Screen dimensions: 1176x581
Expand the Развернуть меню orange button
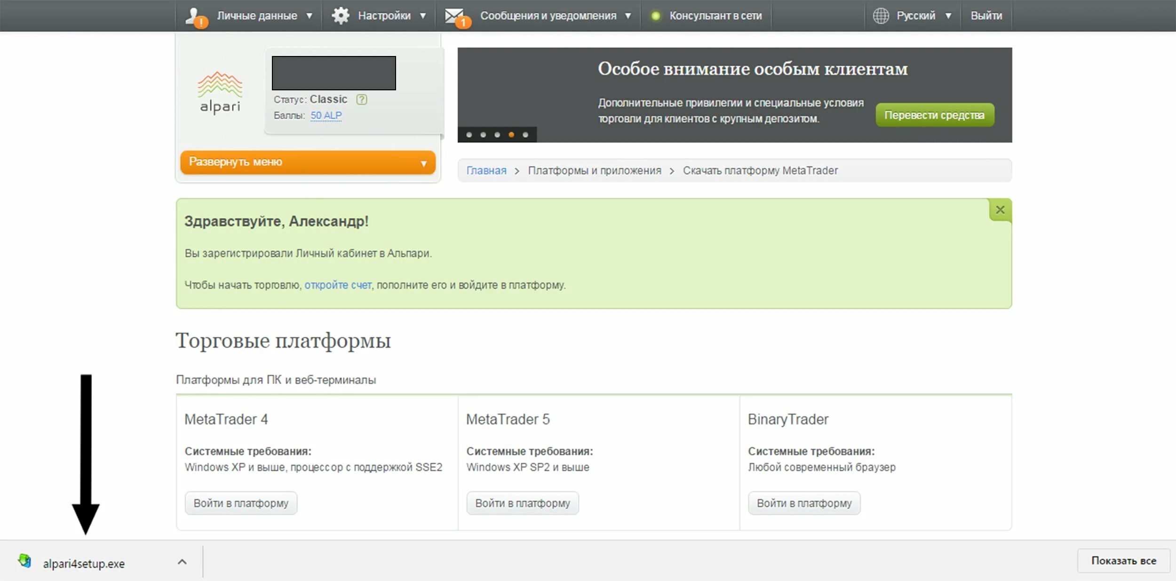tap(308, 162)
